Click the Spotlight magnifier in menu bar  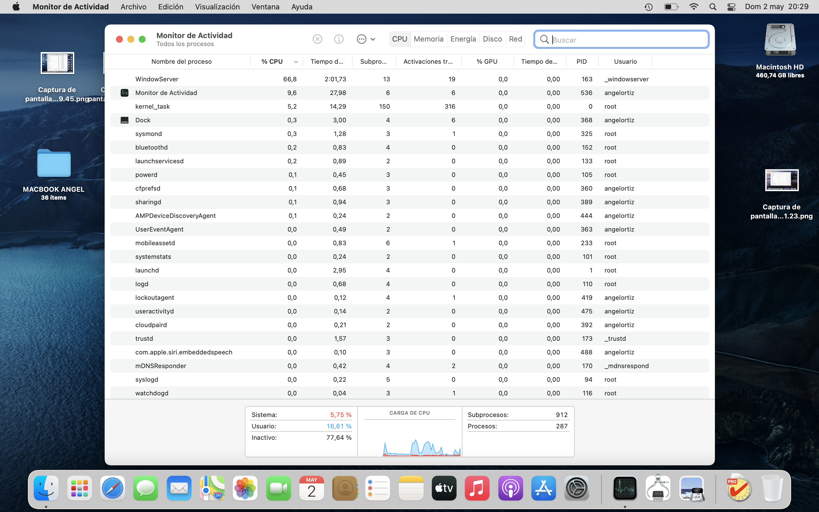pyautogui.click(x=713, y=7)
